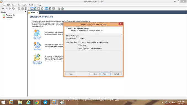This screenshot has height=105, width=187.
Task: Click the New Team icon
Action: coord(37,45)
